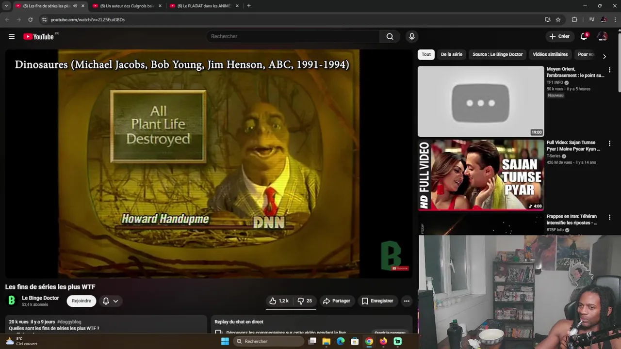Show more filter chips with right arrow
Screen dimensions: 621x349
(x=604, y=57)
